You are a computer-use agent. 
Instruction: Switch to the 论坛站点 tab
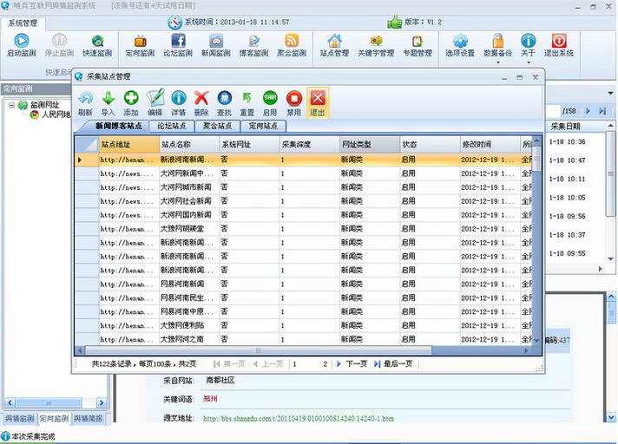click(x=172, y=126)
